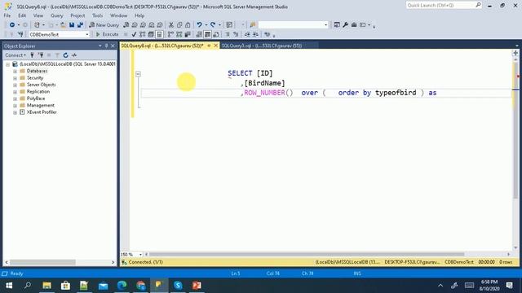Select the PolyBase tree item
The height and width of the screenshot is (293, 522).
click(36, 98)
